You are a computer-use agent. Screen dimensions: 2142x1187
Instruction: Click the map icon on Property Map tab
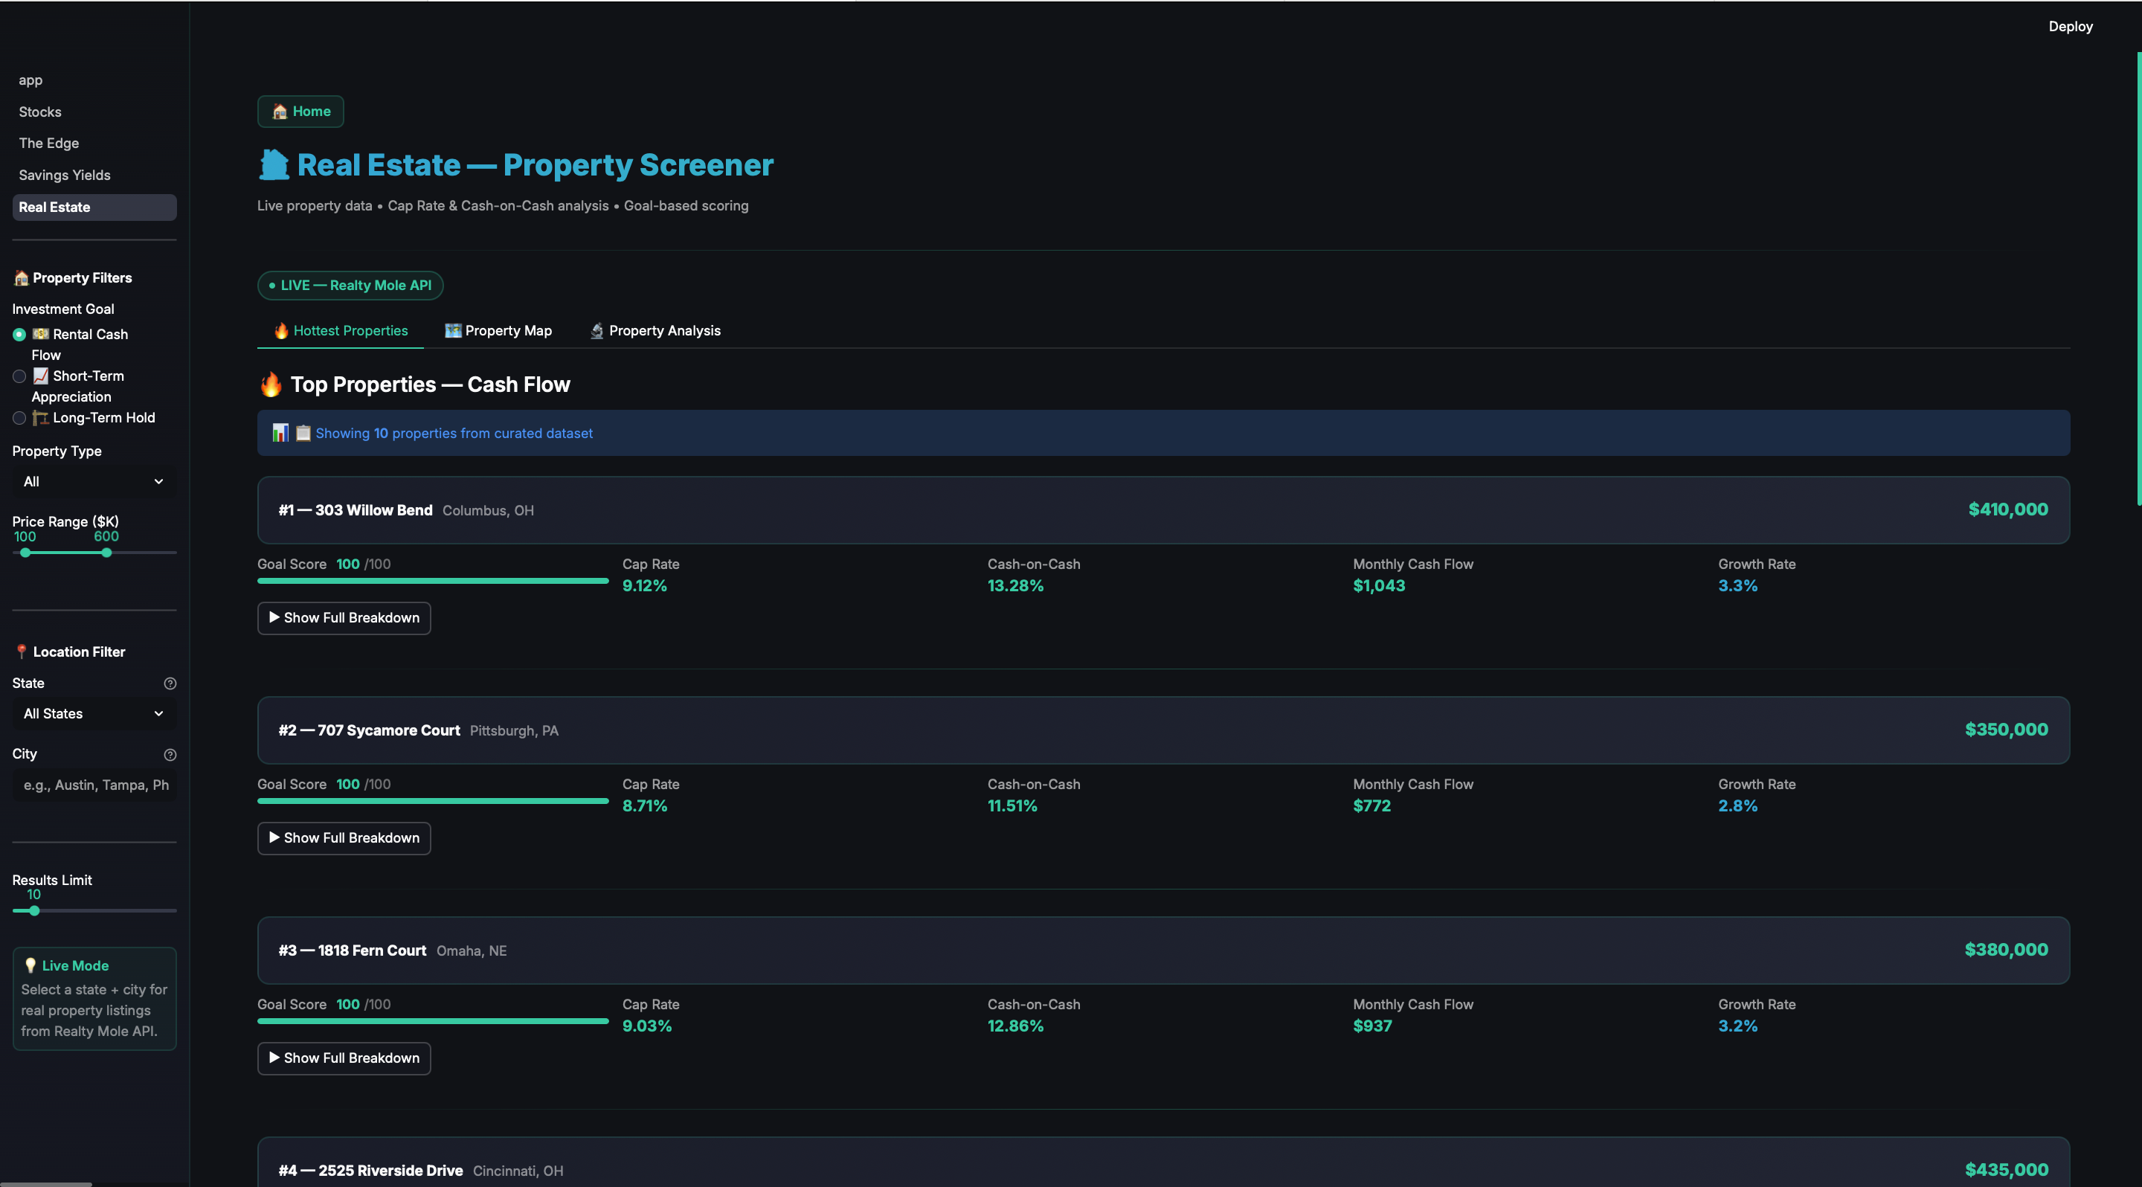(452, 331)
